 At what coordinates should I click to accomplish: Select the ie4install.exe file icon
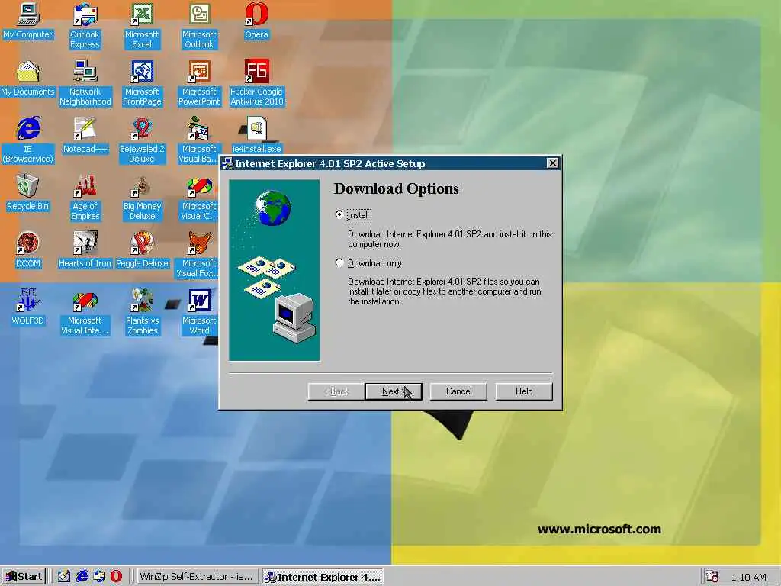coord(256,136)
